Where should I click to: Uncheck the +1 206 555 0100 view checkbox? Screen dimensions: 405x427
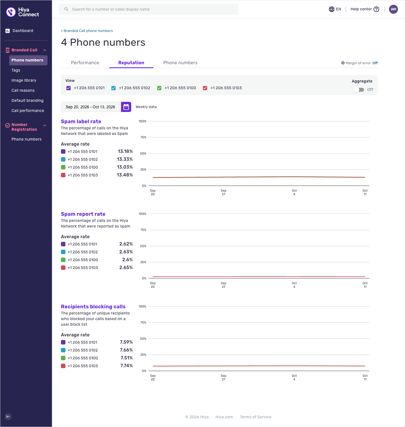[159, 88]
